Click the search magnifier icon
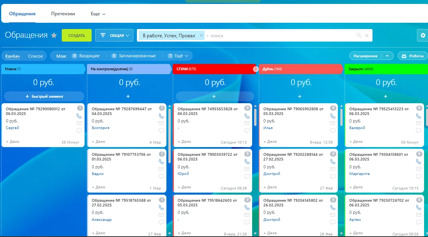 [x=359, y=35]
